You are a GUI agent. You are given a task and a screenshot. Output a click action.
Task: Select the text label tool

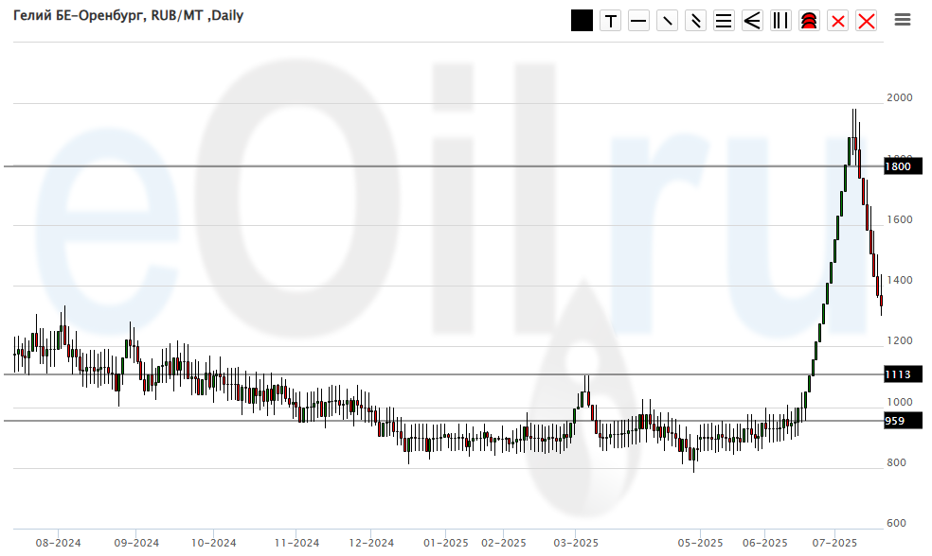pos(610,21)
